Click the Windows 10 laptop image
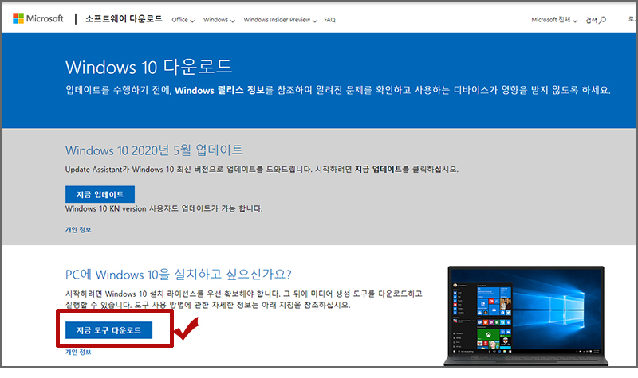The image size is (638, 378). point(526,316)
